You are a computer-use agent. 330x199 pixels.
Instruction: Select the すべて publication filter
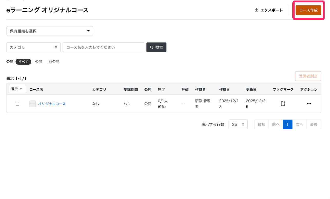click(x=23, y=62)
